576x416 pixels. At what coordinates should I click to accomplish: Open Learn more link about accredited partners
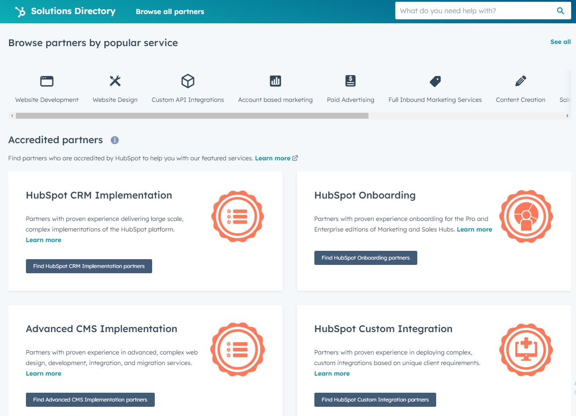pos(273,158)
